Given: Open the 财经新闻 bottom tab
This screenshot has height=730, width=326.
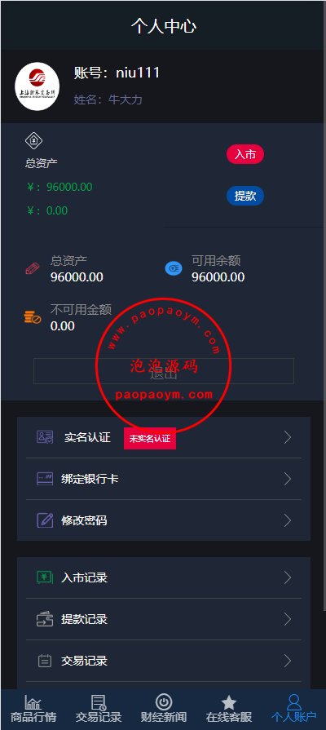Looking at the screenshot, I should coord(164,709).
